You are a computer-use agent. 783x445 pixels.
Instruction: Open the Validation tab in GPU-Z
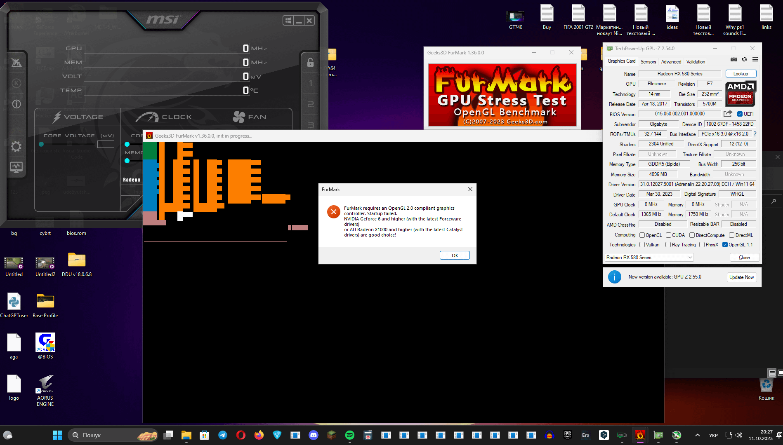pyautogui.click(x=696, y=62)
